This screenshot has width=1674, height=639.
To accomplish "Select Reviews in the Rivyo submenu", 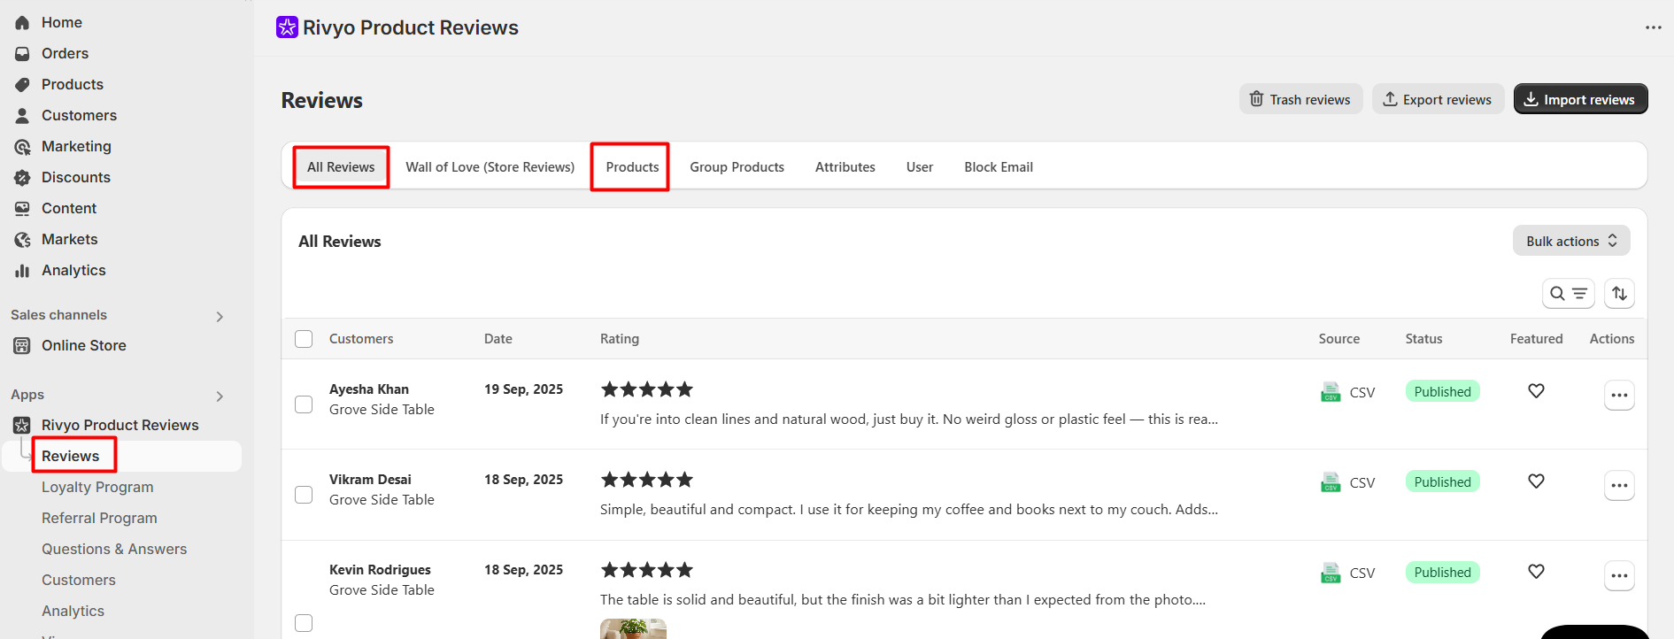I will [x=71, y=456].
